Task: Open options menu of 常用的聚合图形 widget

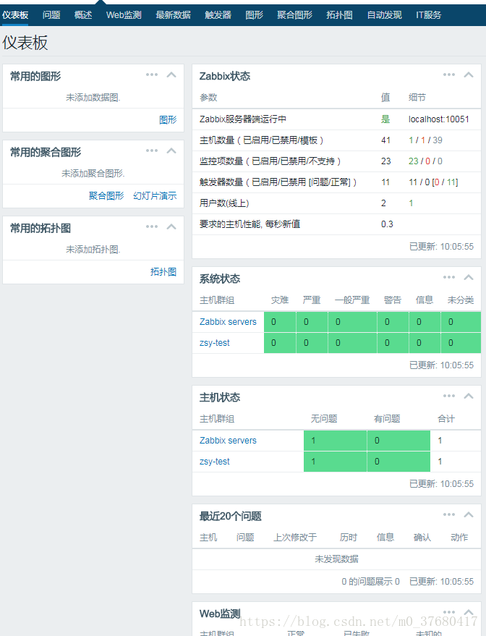Action: (152, 150)
